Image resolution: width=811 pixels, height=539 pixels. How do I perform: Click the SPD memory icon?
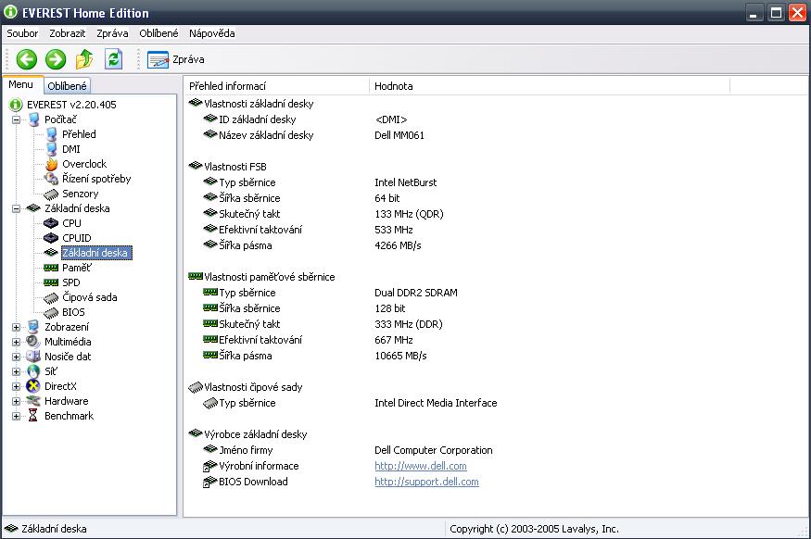[51, 282]
